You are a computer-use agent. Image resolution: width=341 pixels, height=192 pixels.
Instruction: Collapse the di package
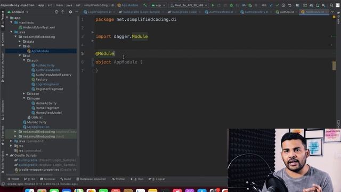tap(20, 46)
